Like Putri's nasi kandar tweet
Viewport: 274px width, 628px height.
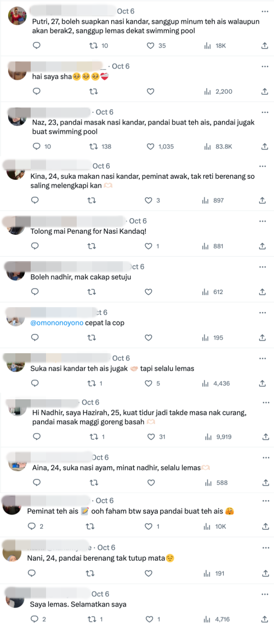150,46
